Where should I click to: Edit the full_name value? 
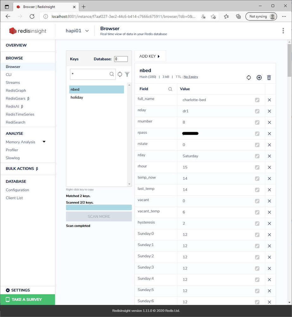[x=257, y=100]
